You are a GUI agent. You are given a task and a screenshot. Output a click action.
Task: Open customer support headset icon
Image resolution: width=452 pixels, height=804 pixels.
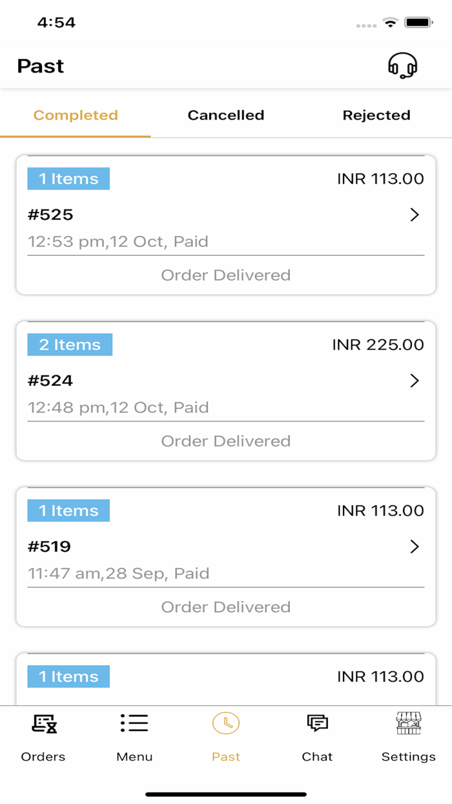(x=402, y=66)
